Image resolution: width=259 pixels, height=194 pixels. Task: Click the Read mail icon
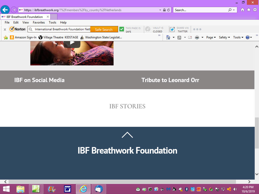(x=190, y=37)
